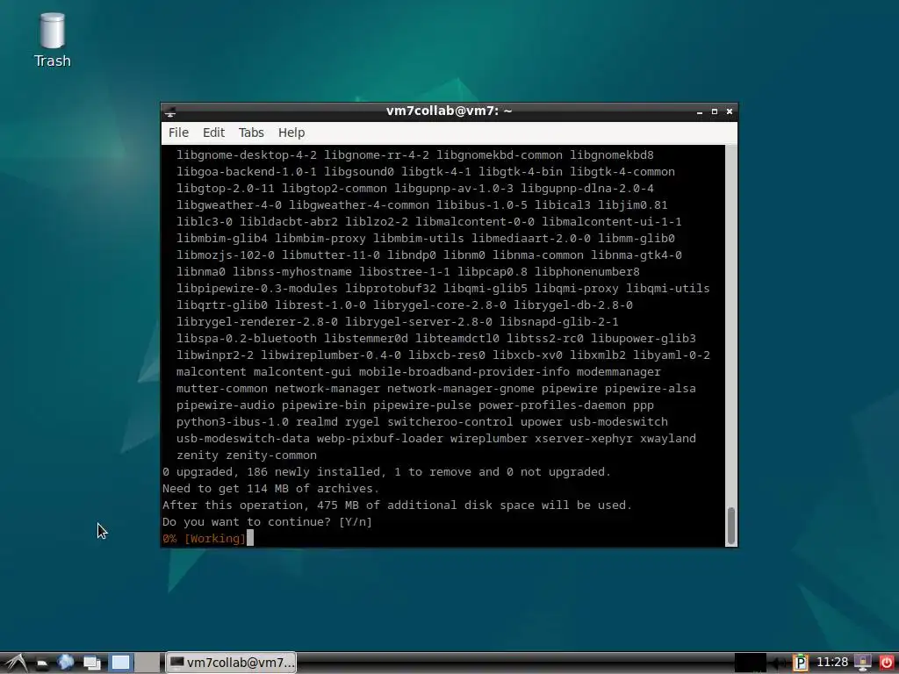Click the 11:28 clock in the panel
This screenshot has height=674, width=899.
832,663
